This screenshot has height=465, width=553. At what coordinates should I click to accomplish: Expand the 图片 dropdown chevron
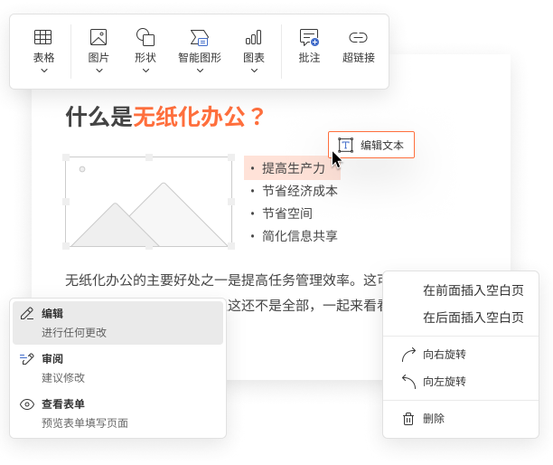tap(99, 71)
